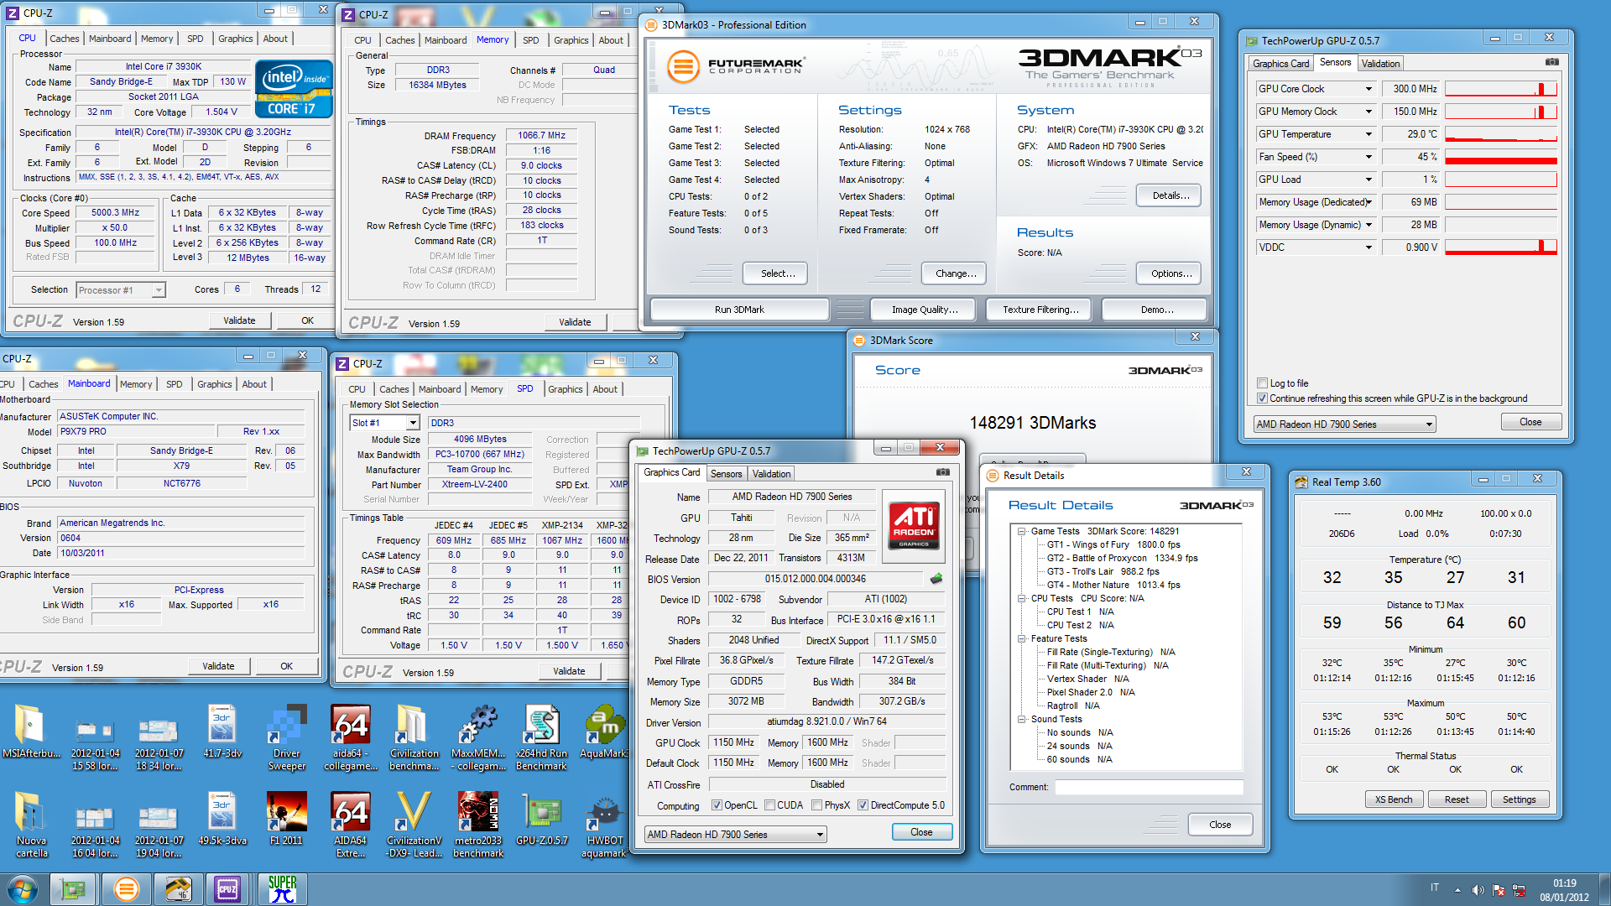The width and height of the screenshot is (1611, 906).
Task: Open the GPU-Z.0.5.7 desktop icon
Action: [541, 819]
